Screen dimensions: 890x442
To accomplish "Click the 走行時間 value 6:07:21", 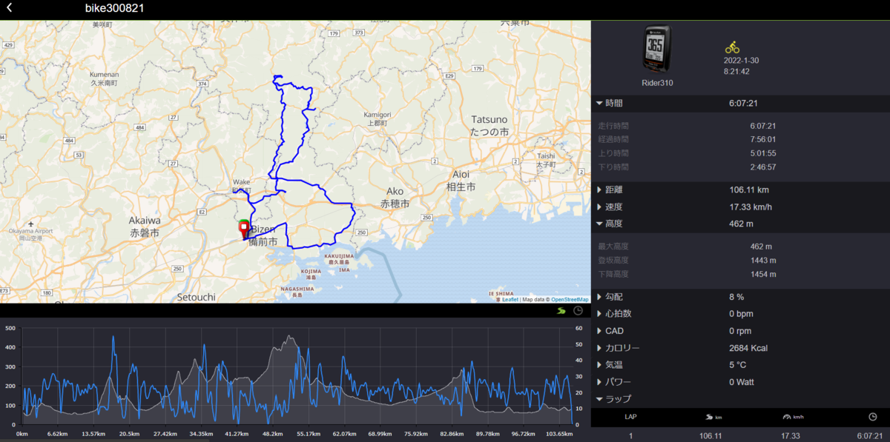I will click(x=763, y=126).
